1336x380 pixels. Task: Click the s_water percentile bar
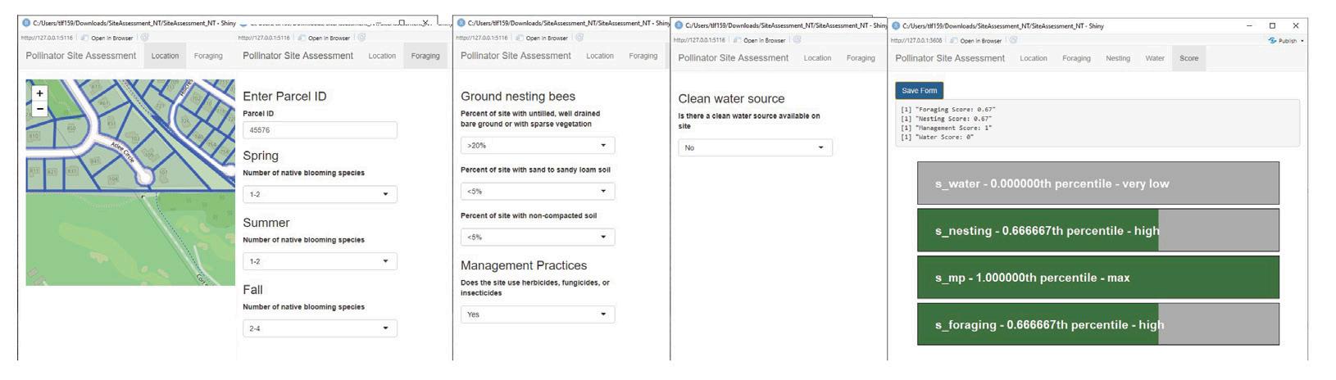click(1097, 183)
